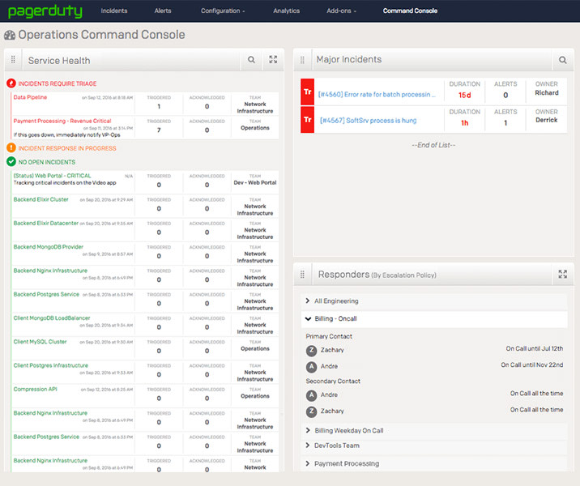Open the Data Pipeline service
The image size is (580, 486).
coord(30,97)
